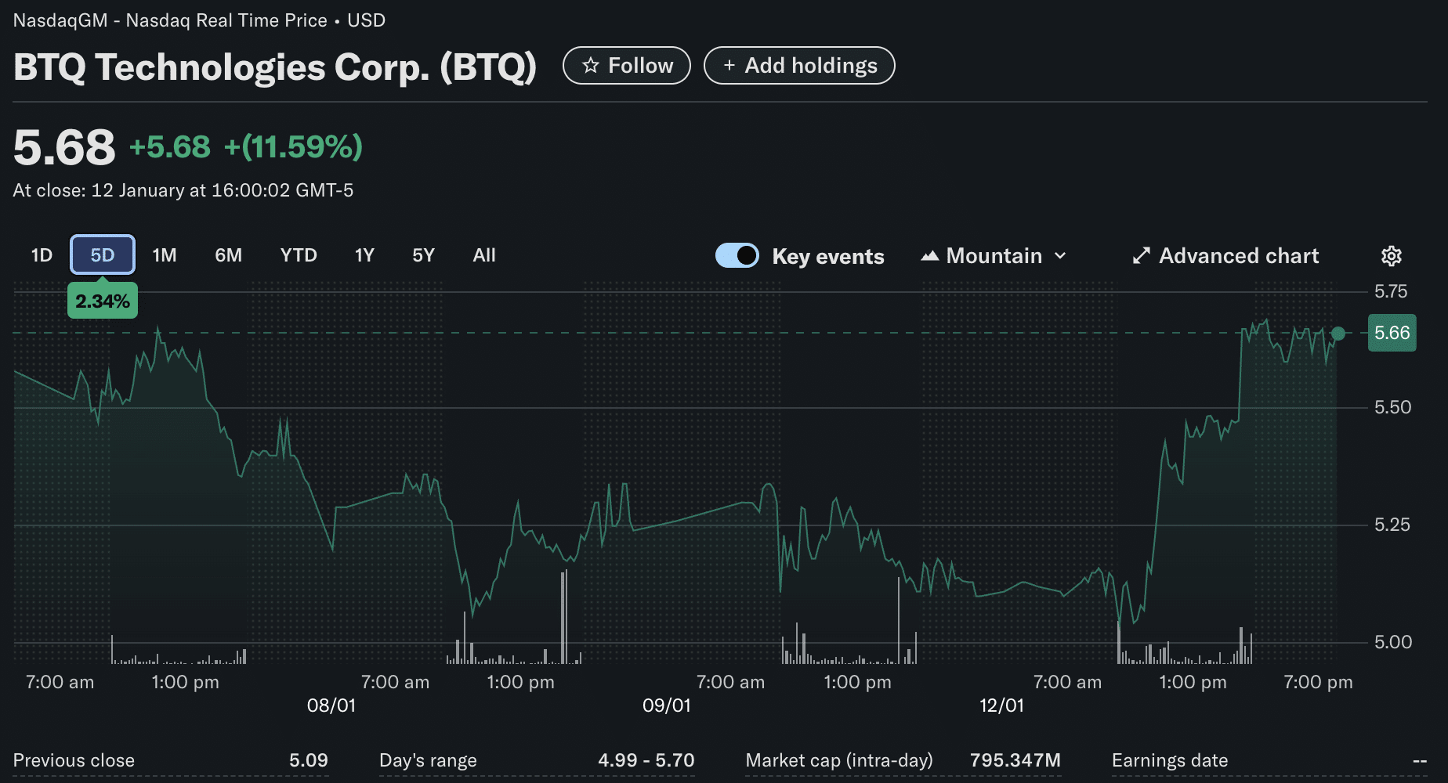Image resolution: width=1448 pixels, height=783 pixels.
Task: Click the 5.66 price label on axis
Action: [x=1392, y=333]
